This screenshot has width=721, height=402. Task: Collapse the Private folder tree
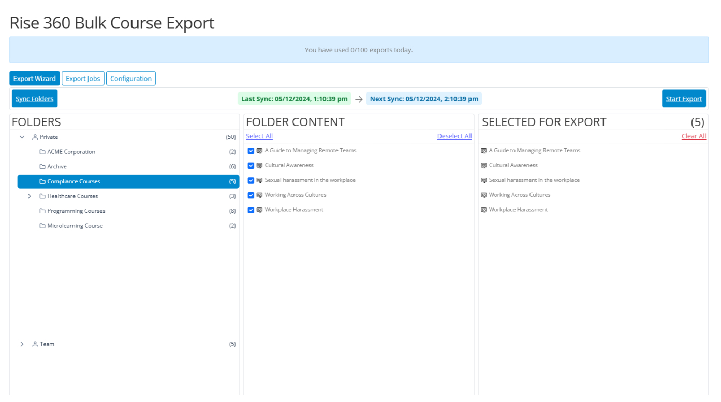[x=22, y=137]
